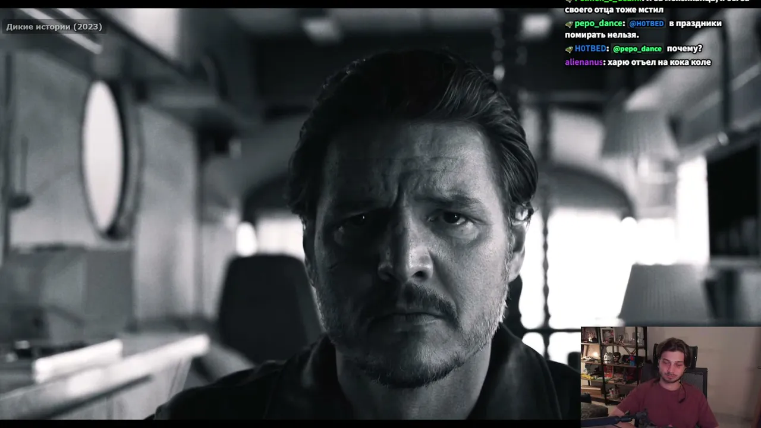Image resolution: width=761 pixels, height=428 pixels.
Task: Select the chat text 'почему?'
Action: coord(684,49)
